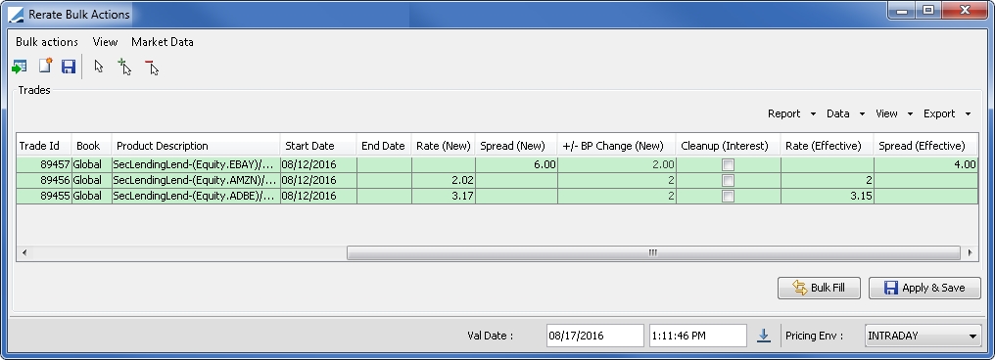Image resolution: width=995 pixels, height=360 pixels.
Task: Click Spread (New) value 6.00
Action: tap(516, 164)
